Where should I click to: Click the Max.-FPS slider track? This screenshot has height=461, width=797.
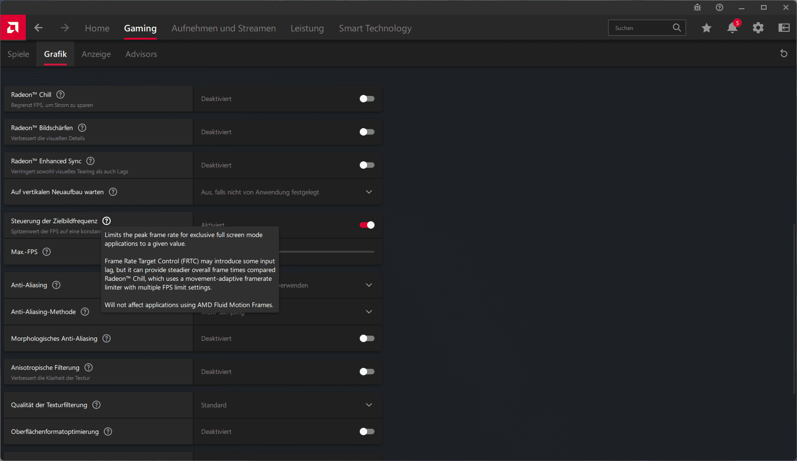327,252
